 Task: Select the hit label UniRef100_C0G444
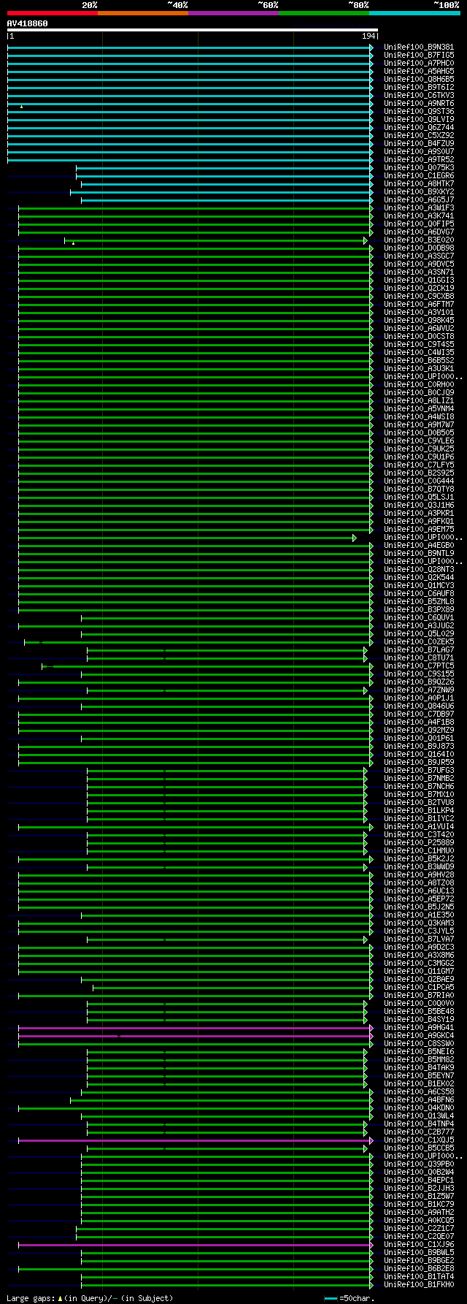tap(419, 481)
